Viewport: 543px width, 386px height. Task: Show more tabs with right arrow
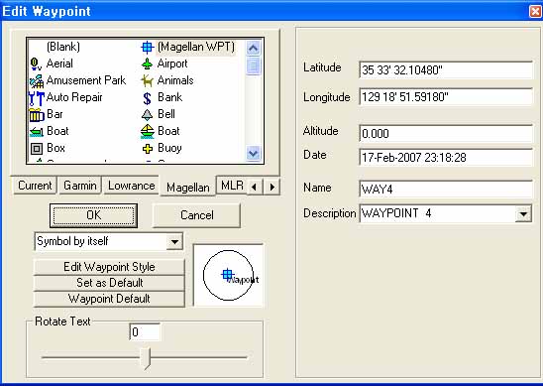[271, 187]
